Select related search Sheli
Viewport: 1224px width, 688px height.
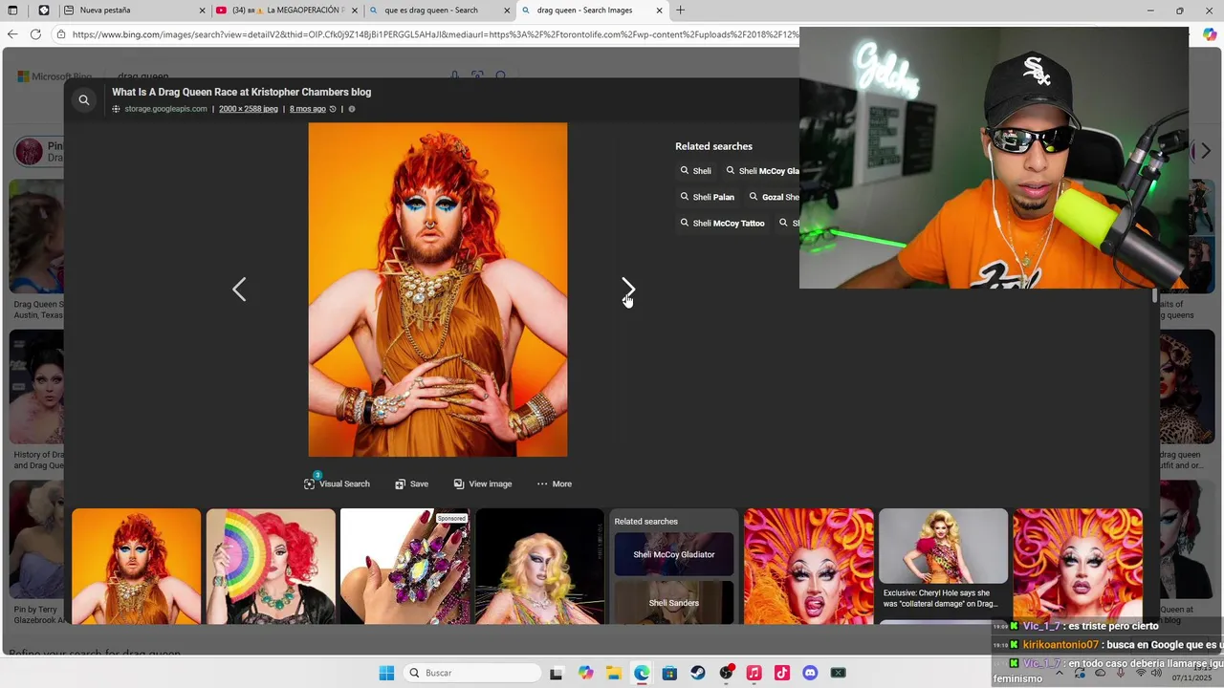(x=695, y=171)
